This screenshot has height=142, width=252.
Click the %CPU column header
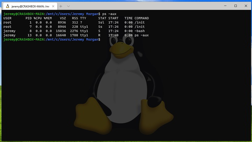tap(38, 18)
